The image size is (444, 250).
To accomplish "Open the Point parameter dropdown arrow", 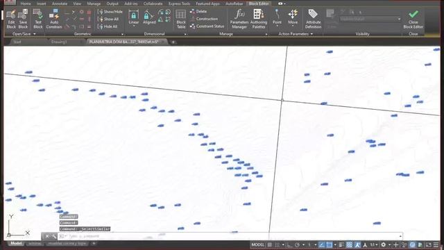I will (x=277, y=26).
